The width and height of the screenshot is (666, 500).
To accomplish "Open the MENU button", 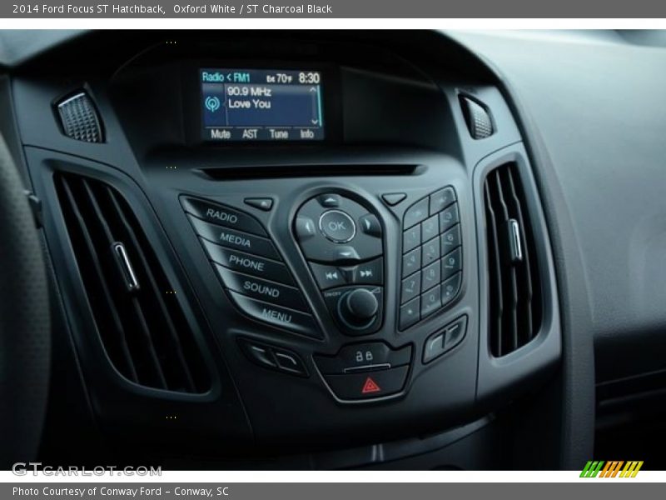I will click(276, 315).
